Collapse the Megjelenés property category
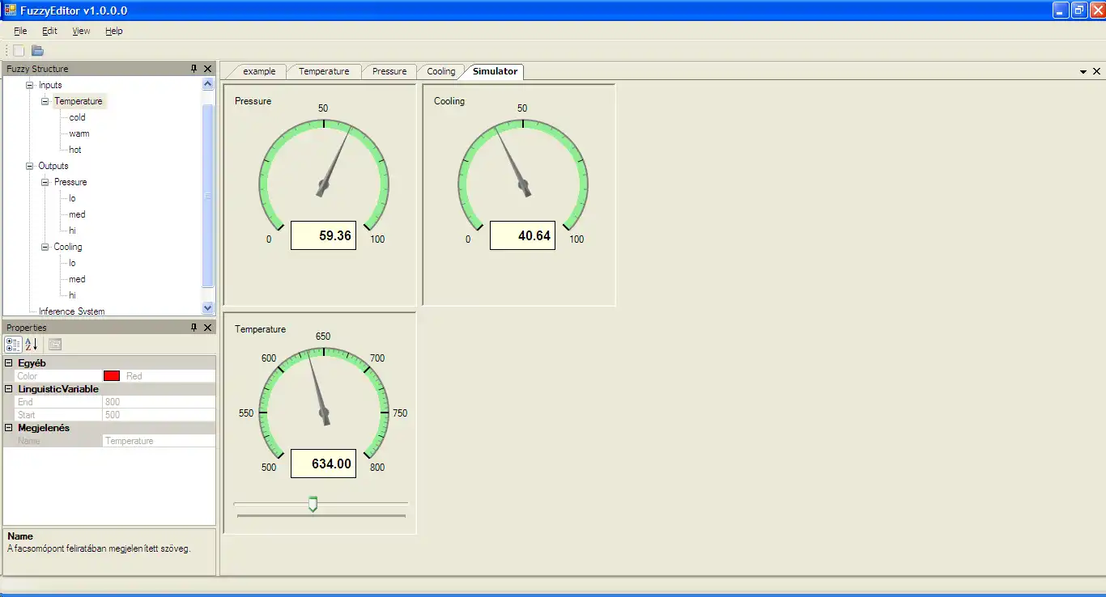Viewport: 1106px width, 597px height. point(9,428)
